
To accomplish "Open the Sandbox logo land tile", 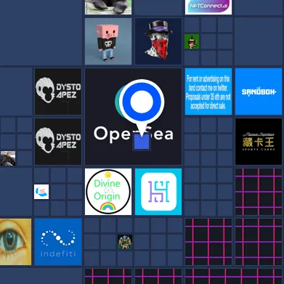I will [x=259, y=92].
